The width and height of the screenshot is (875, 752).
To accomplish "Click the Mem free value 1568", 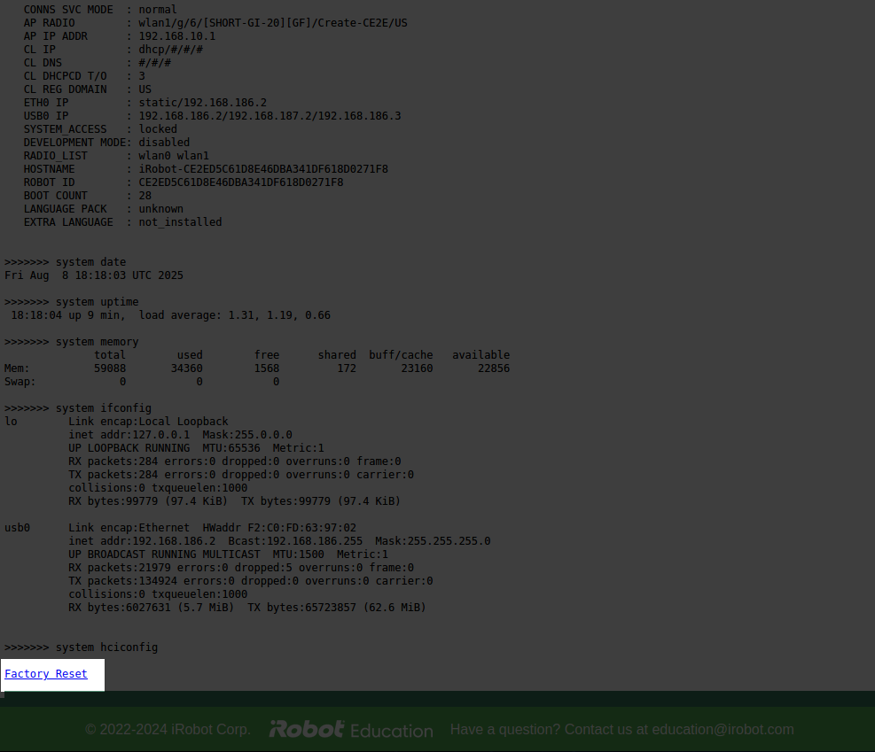I will click(x=267, y=368).
